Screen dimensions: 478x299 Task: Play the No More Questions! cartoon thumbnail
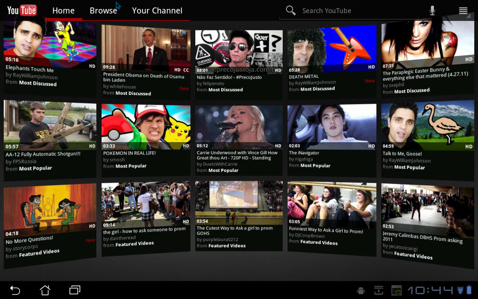coord(50,211)
